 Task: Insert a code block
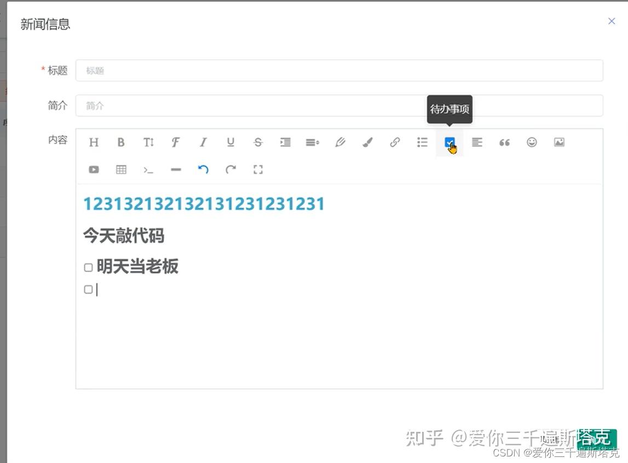[x=148, y=170]
